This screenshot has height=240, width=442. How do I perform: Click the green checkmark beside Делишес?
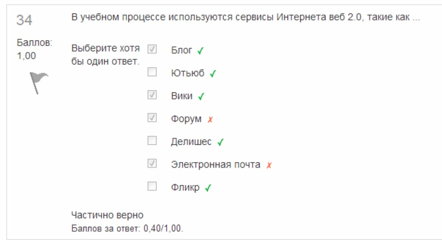tap(220, 143)
